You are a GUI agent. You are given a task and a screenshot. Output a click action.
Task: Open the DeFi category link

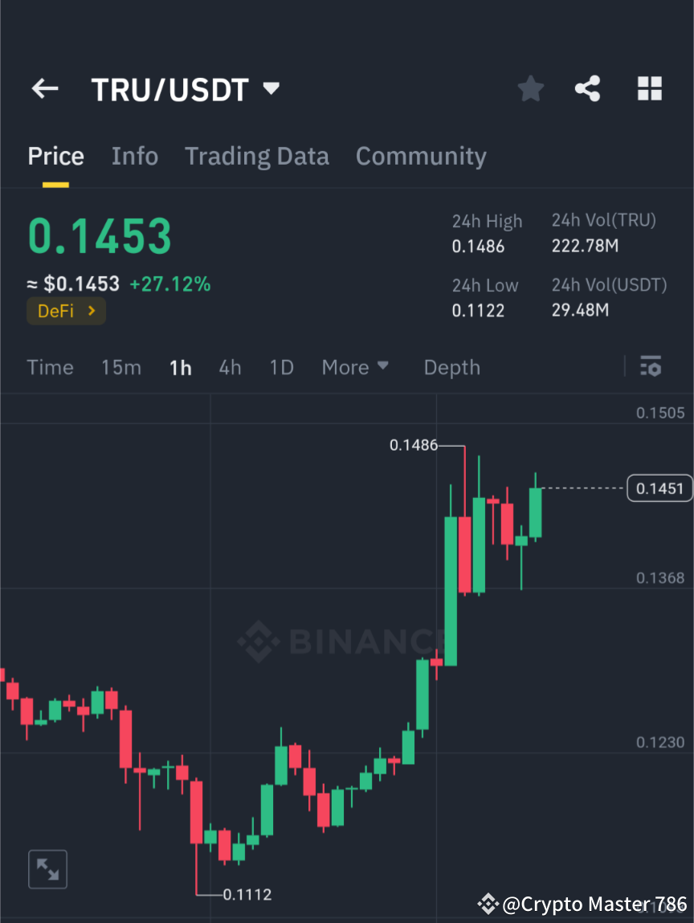pyautogui.click(x=66, y=311)
